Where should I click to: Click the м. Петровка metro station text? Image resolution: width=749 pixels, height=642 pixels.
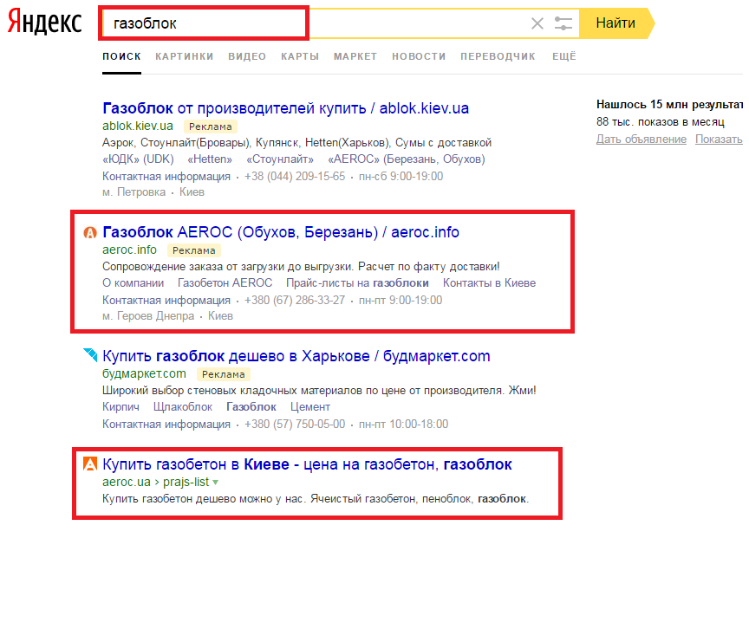pos(134,191)
